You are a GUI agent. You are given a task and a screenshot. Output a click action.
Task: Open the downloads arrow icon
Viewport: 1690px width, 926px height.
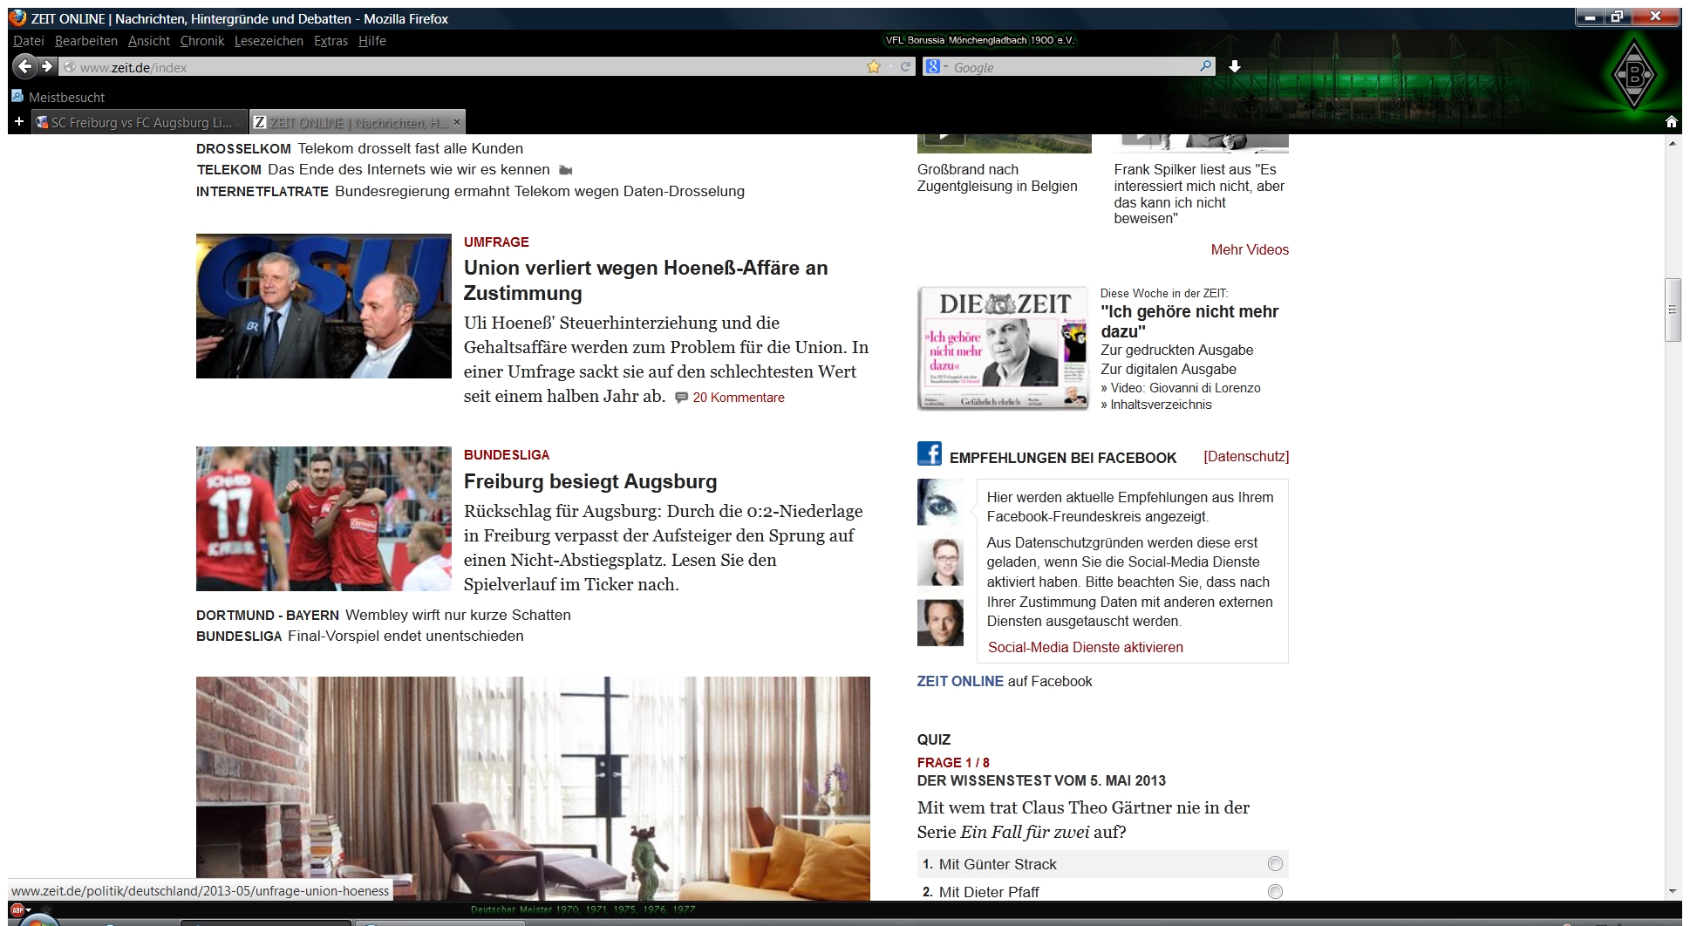(1235, 66)
